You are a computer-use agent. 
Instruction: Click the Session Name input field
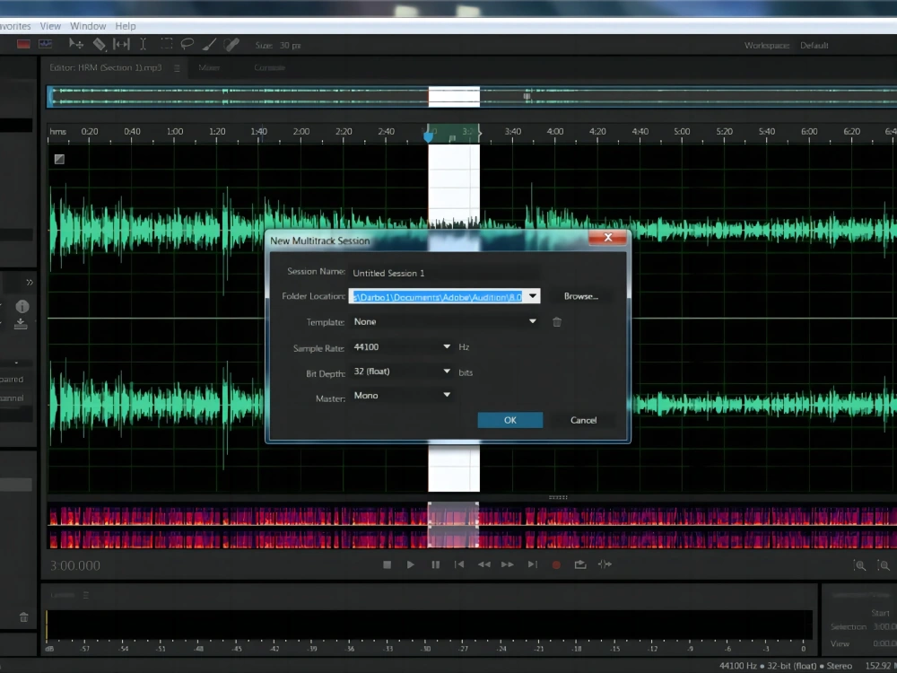445,273
